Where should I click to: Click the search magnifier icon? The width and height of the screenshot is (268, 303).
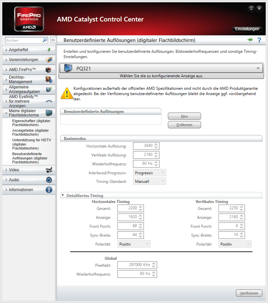pyautogui.click(x=45, y=40)
